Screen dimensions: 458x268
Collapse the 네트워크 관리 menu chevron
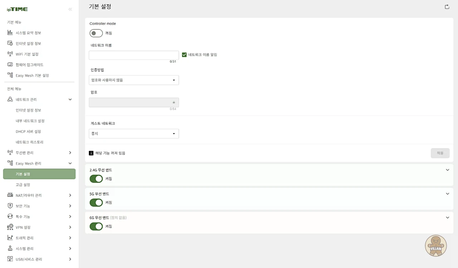pyautogui.click(x=70, y=99)
